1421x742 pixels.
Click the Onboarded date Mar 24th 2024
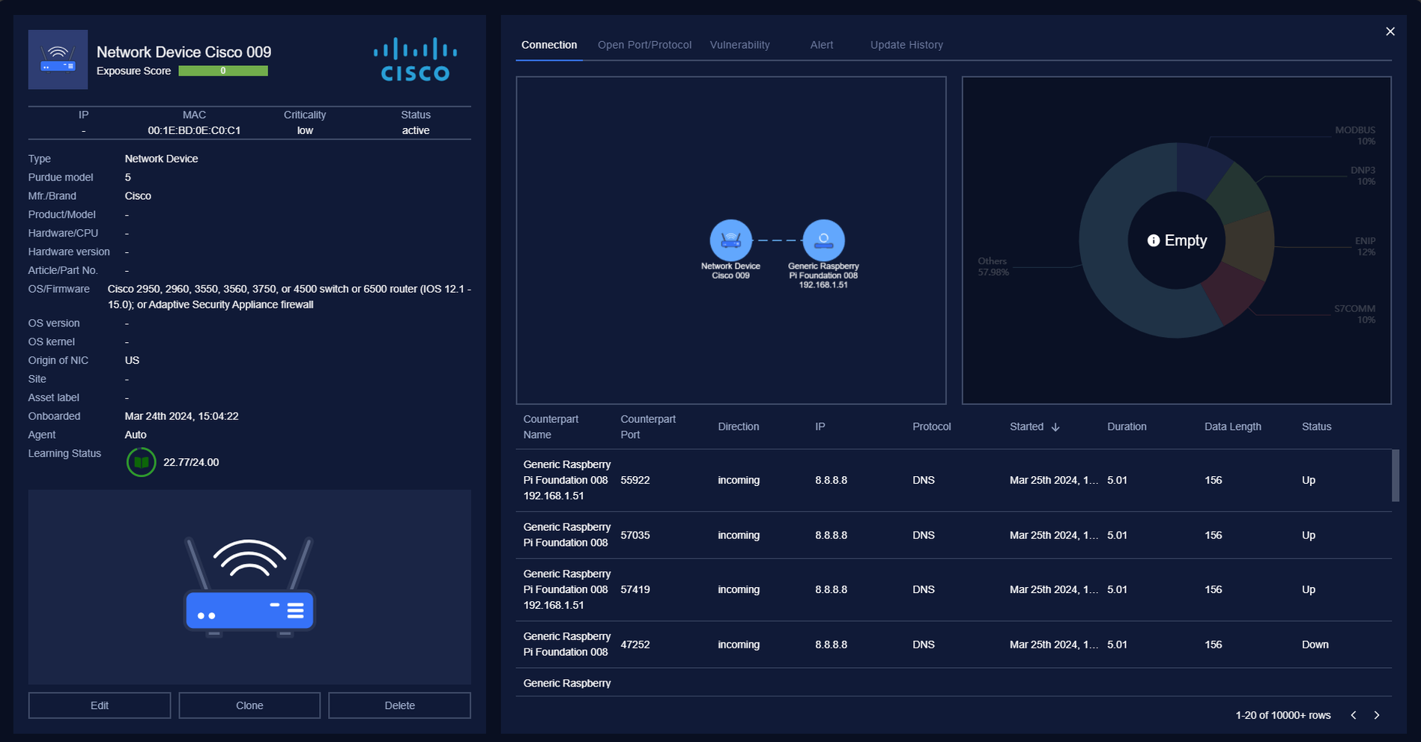tap(181, 416)
